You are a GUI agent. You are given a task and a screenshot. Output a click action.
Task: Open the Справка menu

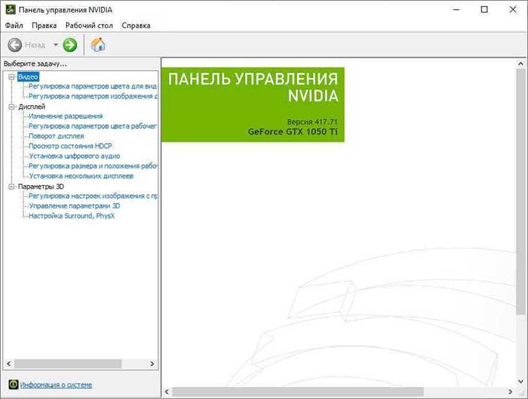click(136, 25)
